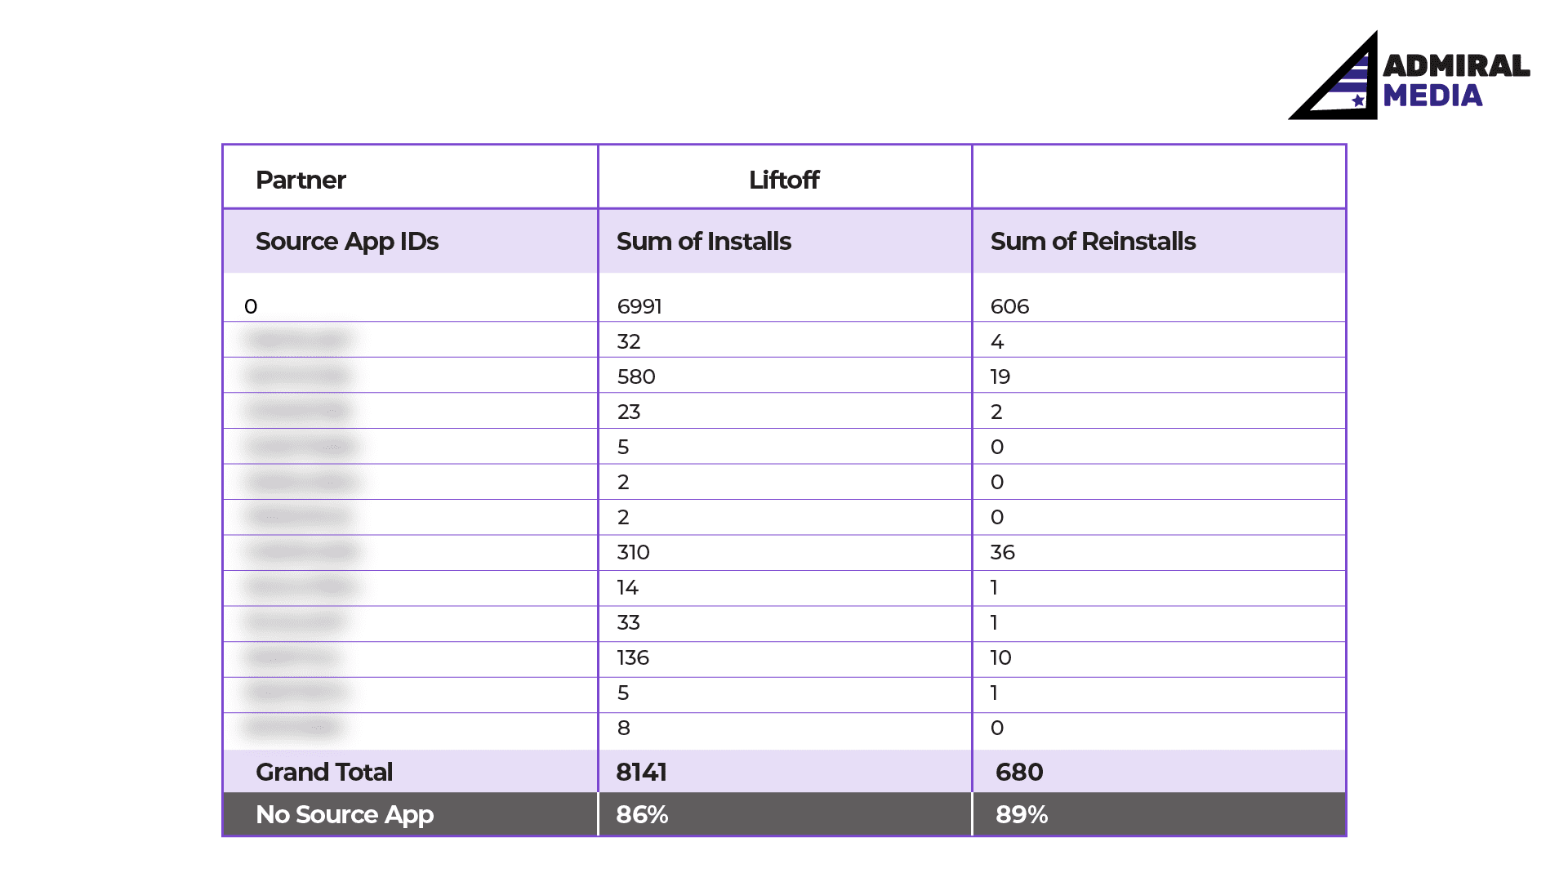Select the installs value 8
Screen dimensions: 1568x882
click(x=624, y=728)
